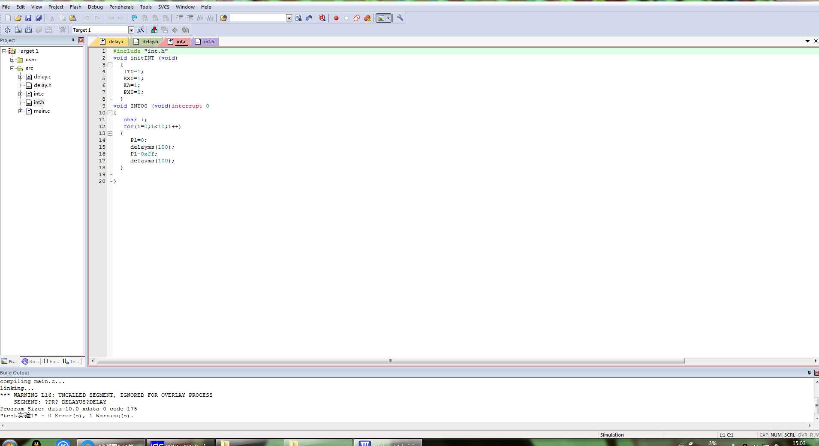Start the debug session

tap(322, 18)
